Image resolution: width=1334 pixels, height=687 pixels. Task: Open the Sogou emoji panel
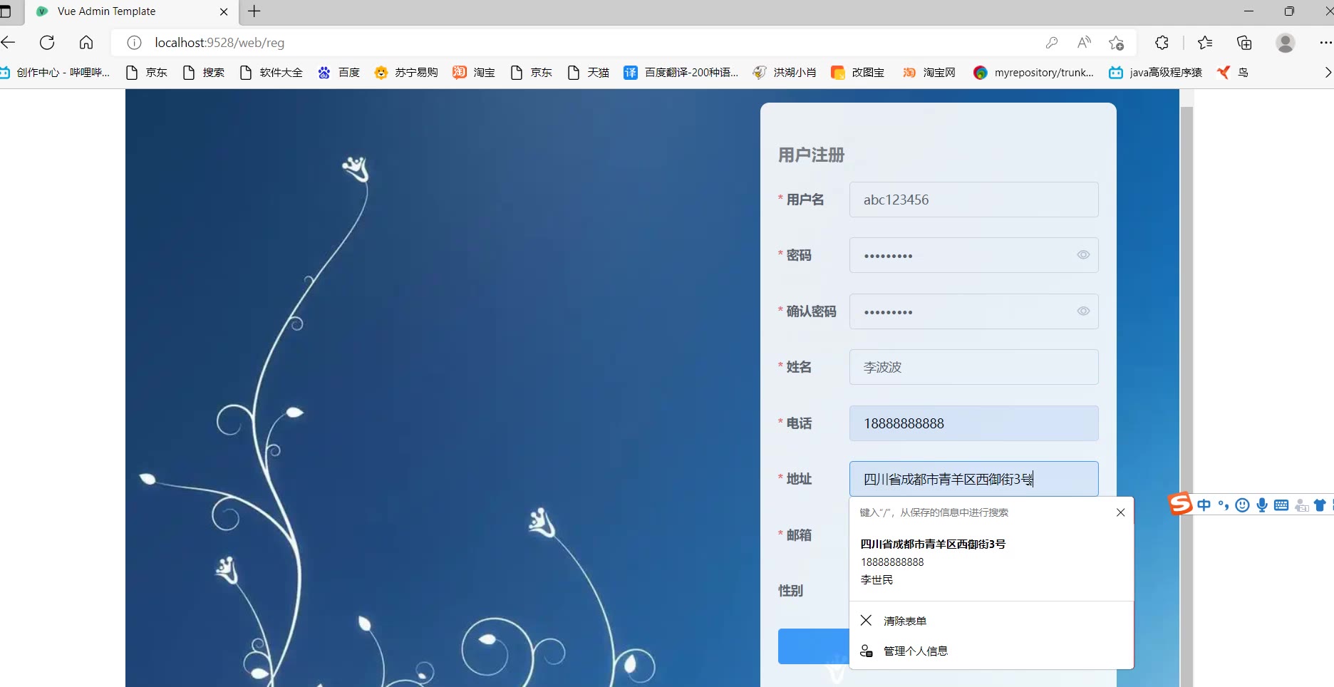(x=1242, y=505)
